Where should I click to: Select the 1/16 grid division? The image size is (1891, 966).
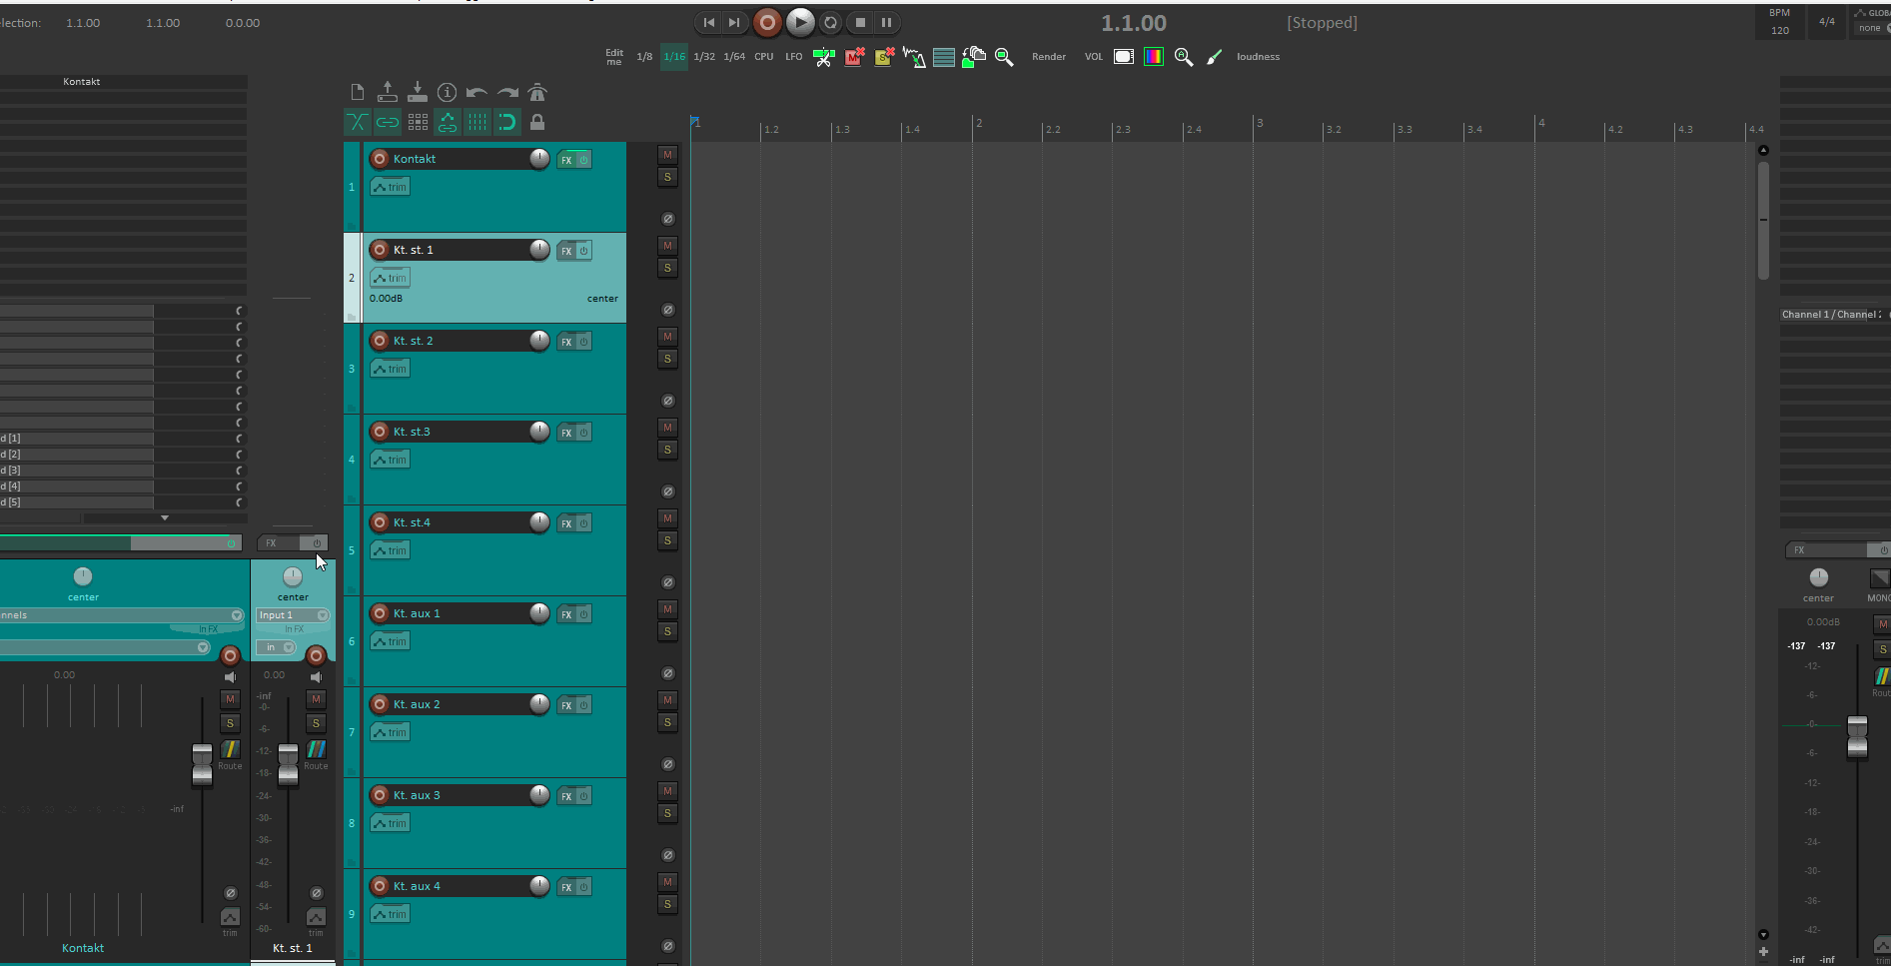(x=675, y=57)
